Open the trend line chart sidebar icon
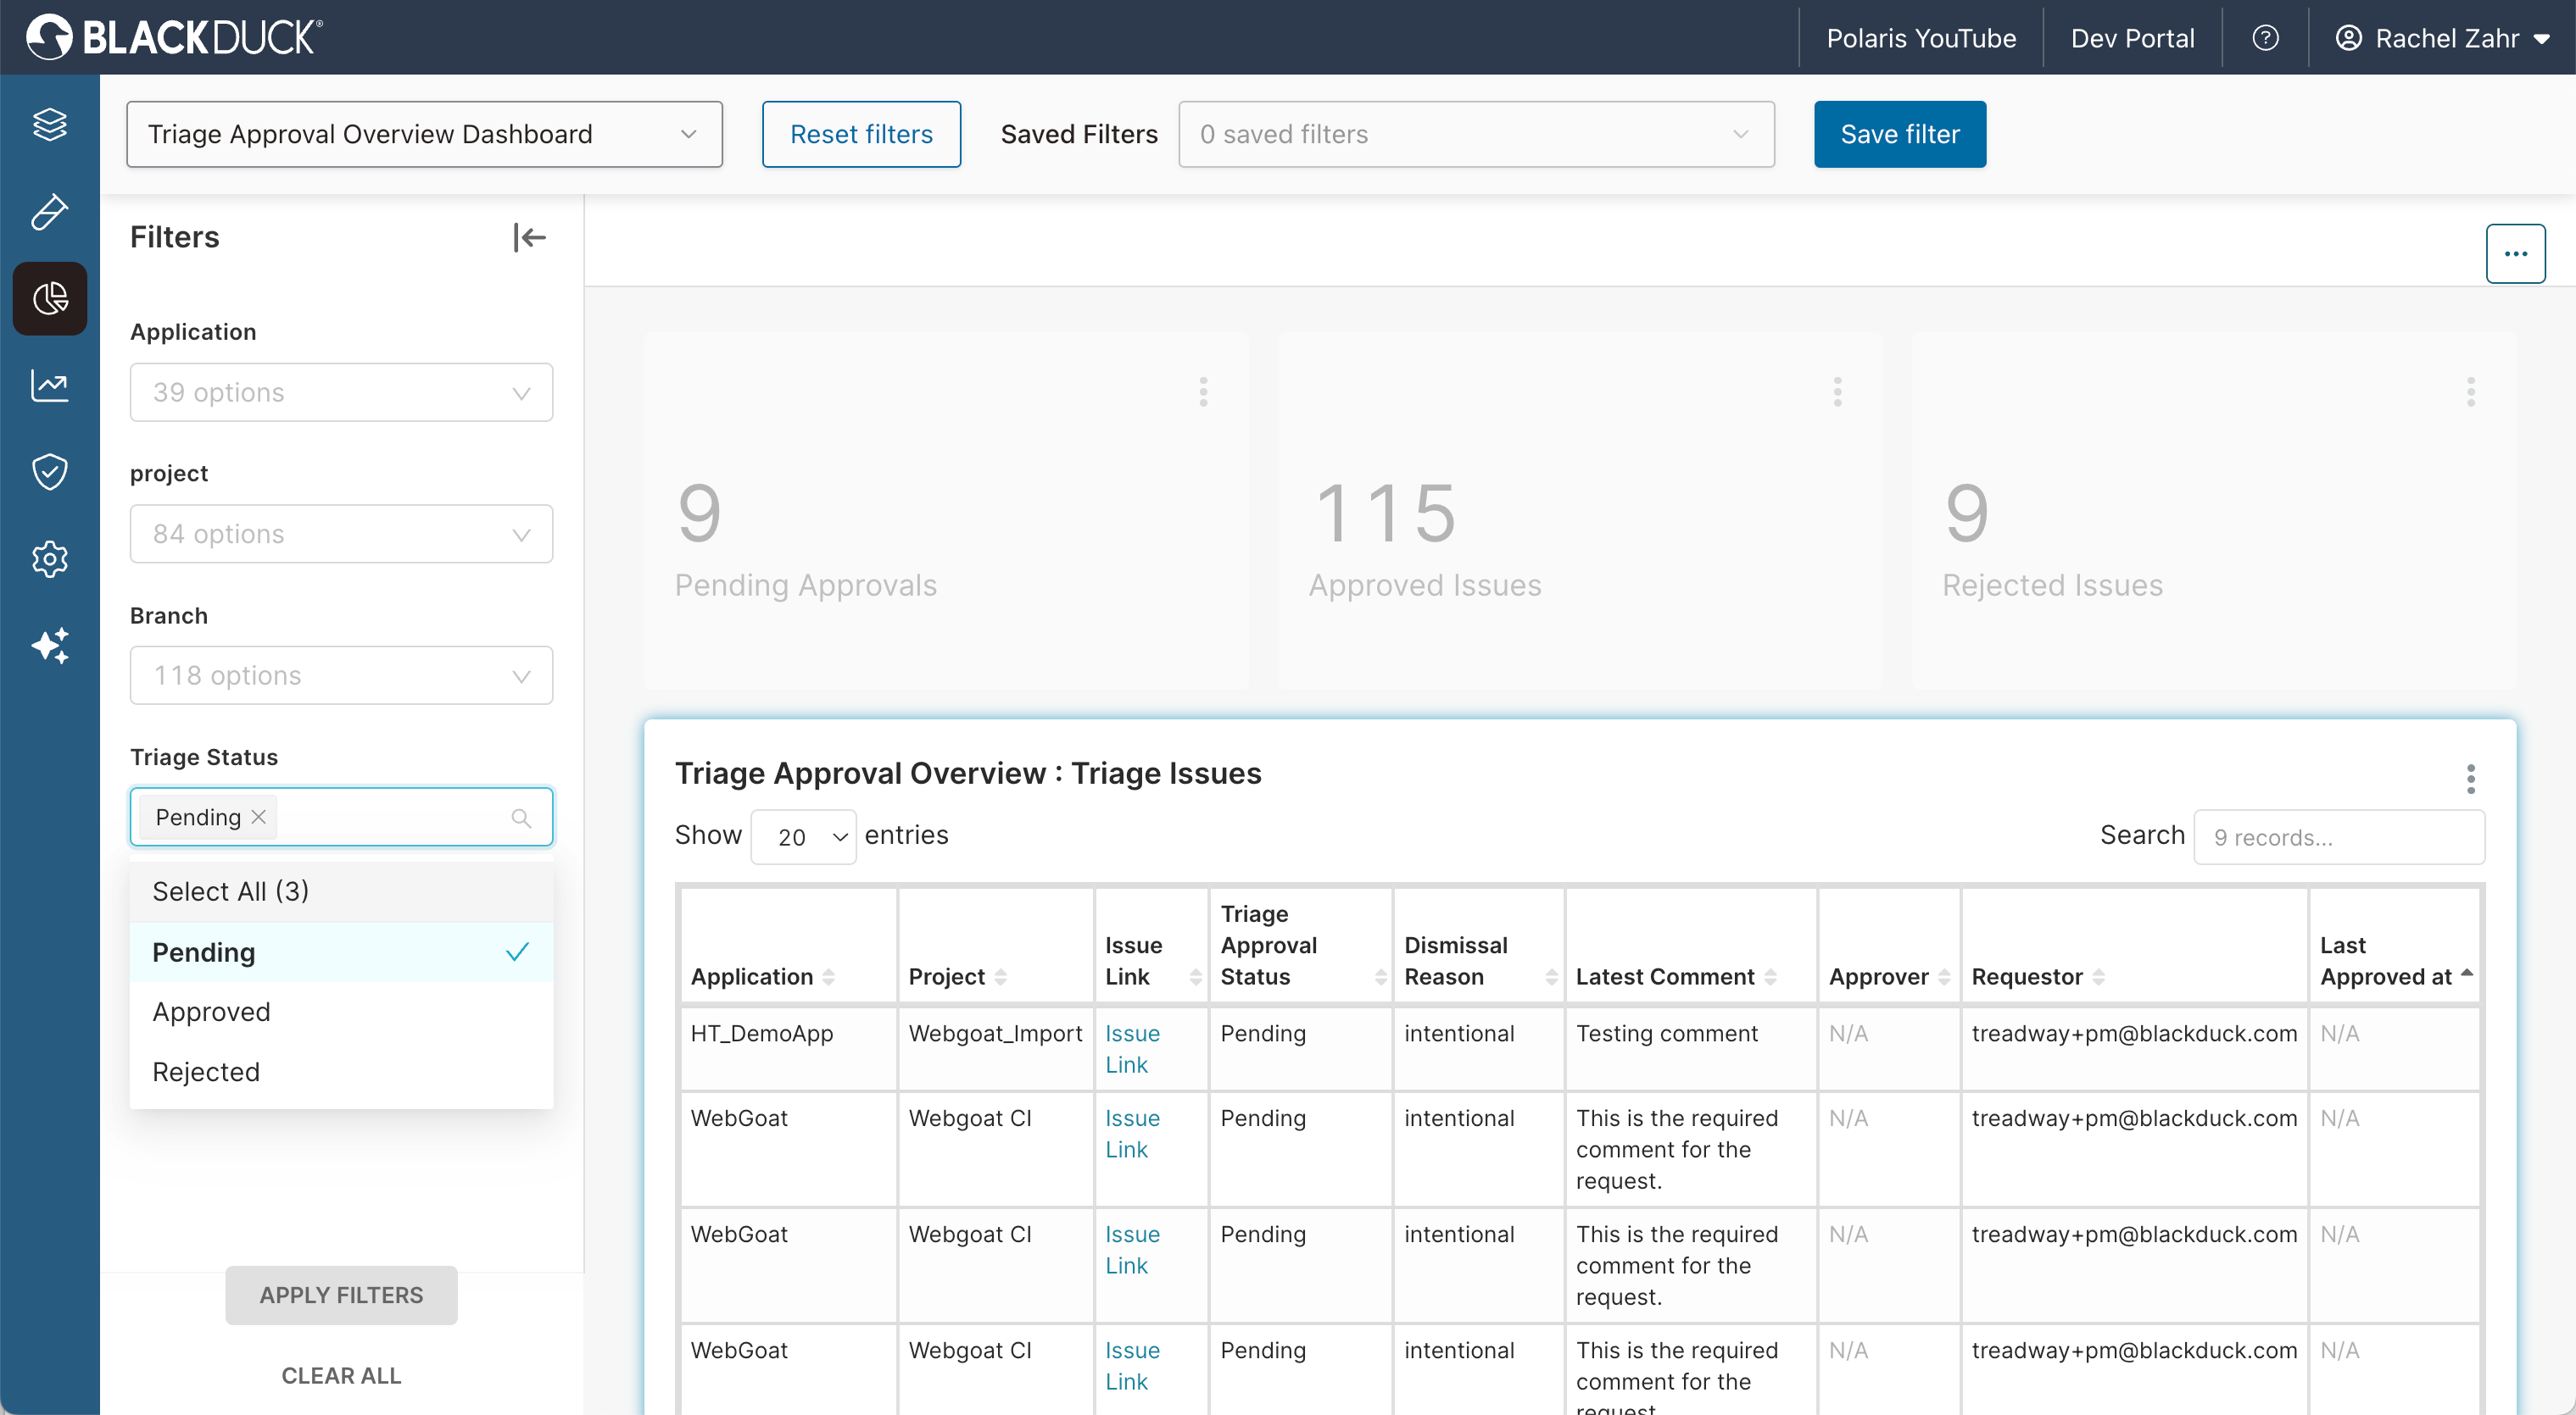The width and height of the screenshot is (2576, 1415). point(49,386)
